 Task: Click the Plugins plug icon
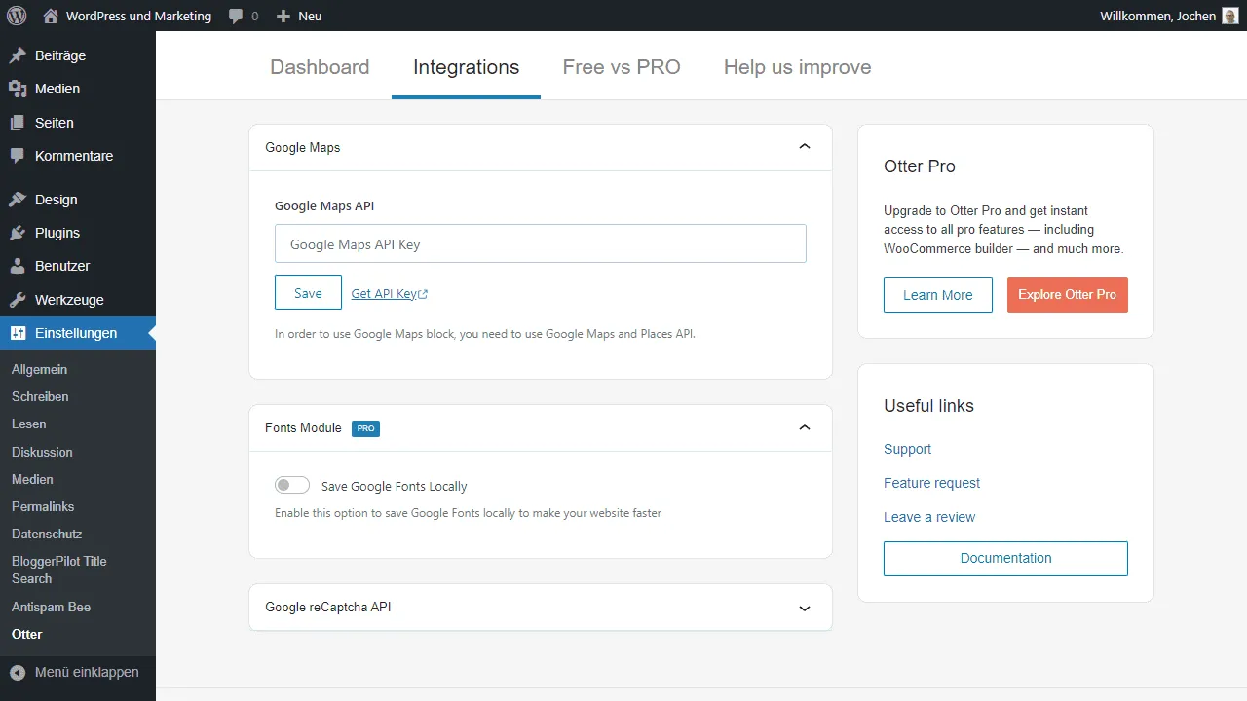pyautogui.click(x=18, y=233)
